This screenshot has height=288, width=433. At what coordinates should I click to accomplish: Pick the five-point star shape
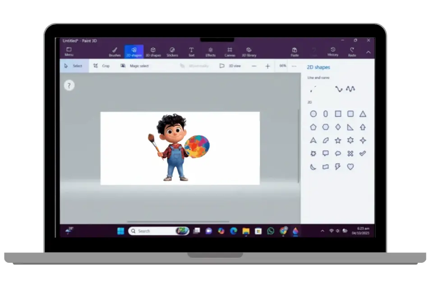(x=338, y=140)
